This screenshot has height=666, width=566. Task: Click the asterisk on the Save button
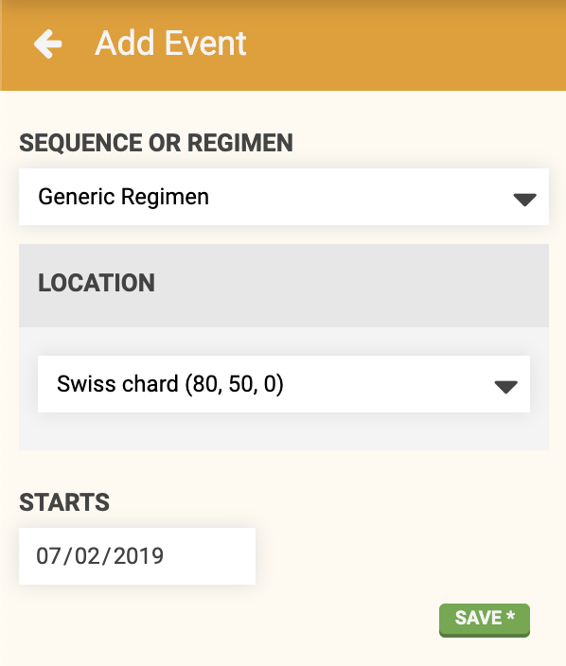point(511,615)
